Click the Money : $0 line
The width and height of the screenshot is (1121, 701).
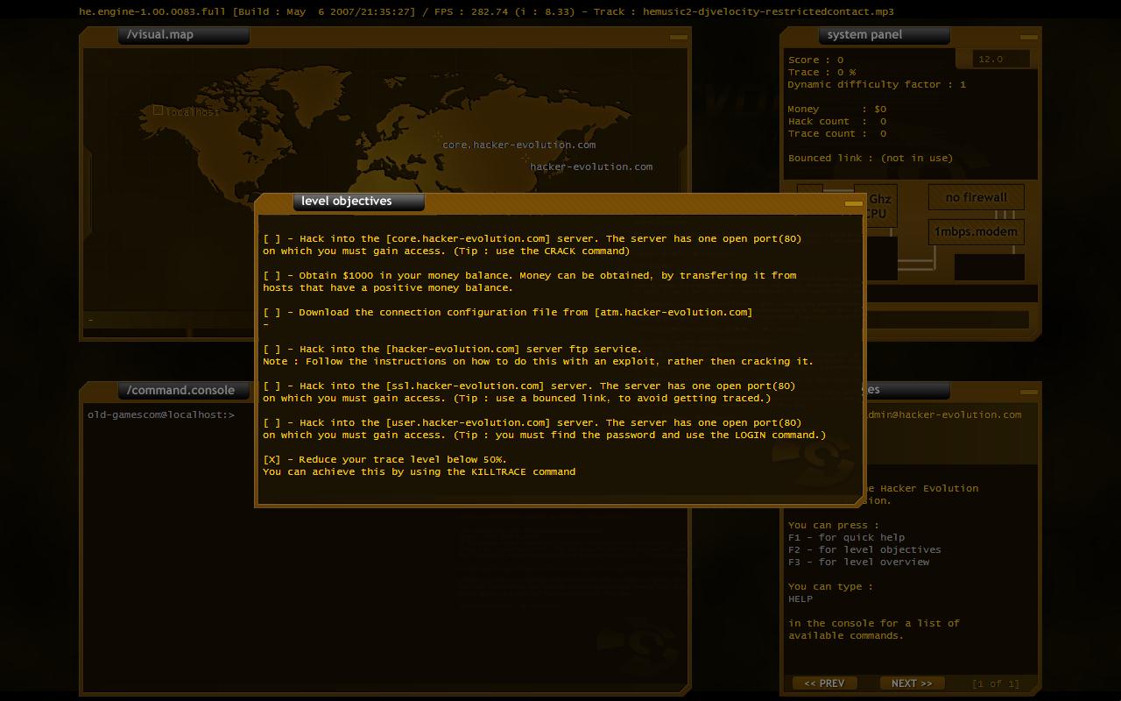837,110
